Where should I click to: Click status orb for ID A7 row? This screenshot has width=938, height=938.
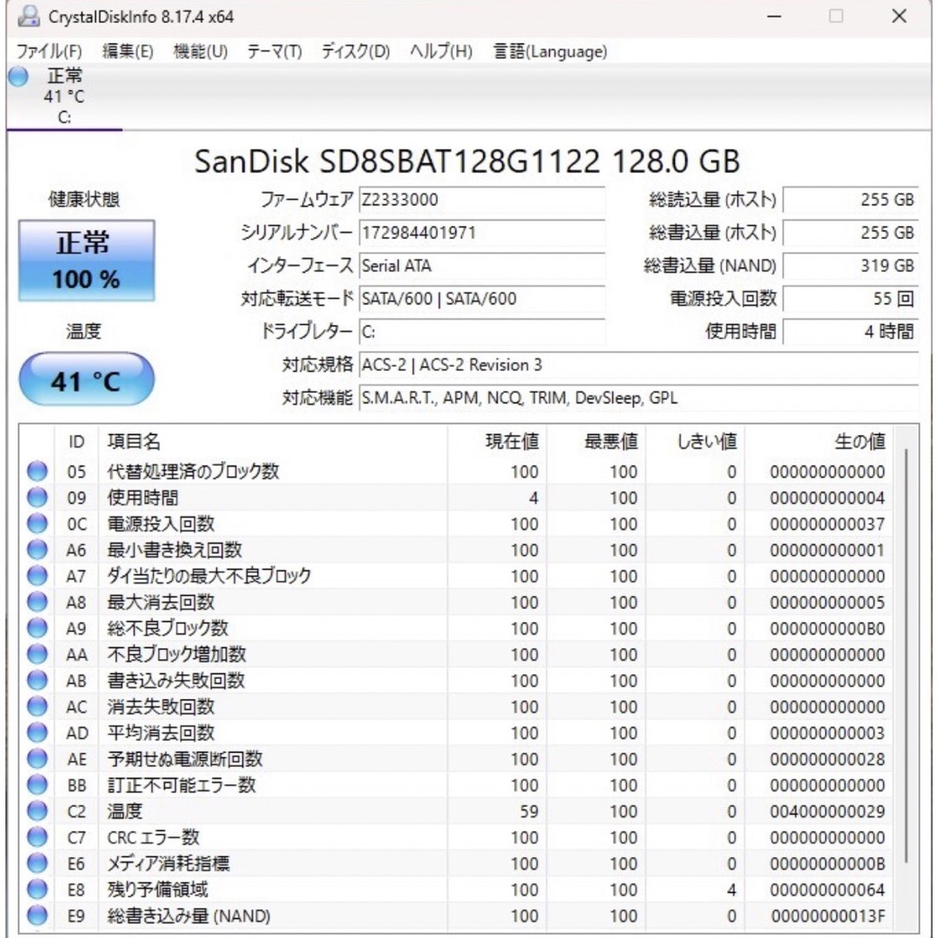click(x=37, y=576)
